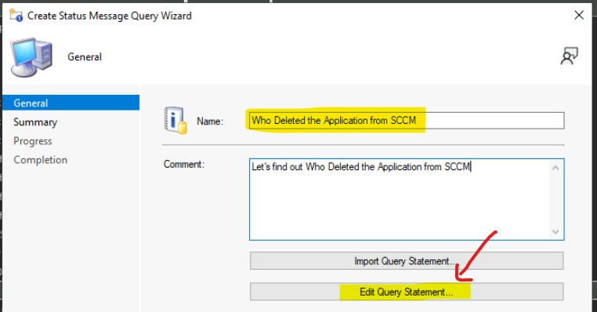Screen dimensions: 597x312
Task: Open the Summary step in the sidebar
Action: (x=35, y=122)
